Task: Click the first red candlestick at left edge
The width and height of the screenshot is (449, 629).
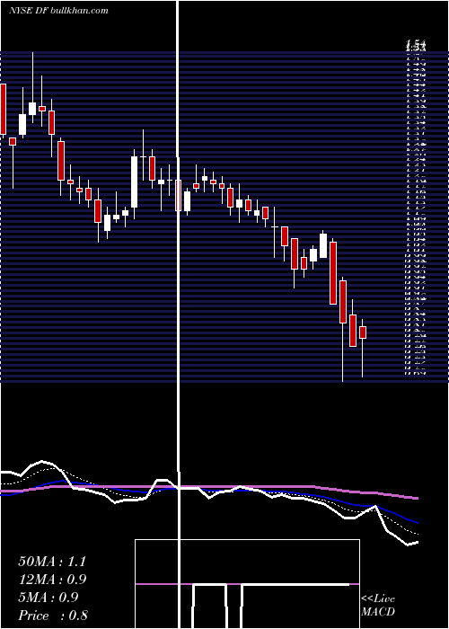Action: (x=4, y=109)
